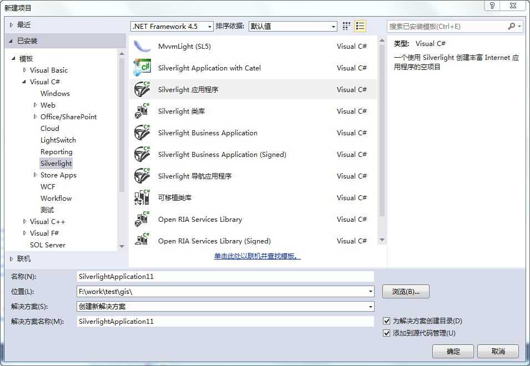Select LightSwitch in the template tree

(x=58, y=140)
